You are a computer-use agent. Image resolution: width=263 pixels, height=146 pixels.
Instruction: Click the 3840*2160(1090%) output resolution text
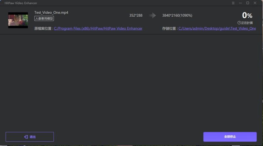(177, 15)
